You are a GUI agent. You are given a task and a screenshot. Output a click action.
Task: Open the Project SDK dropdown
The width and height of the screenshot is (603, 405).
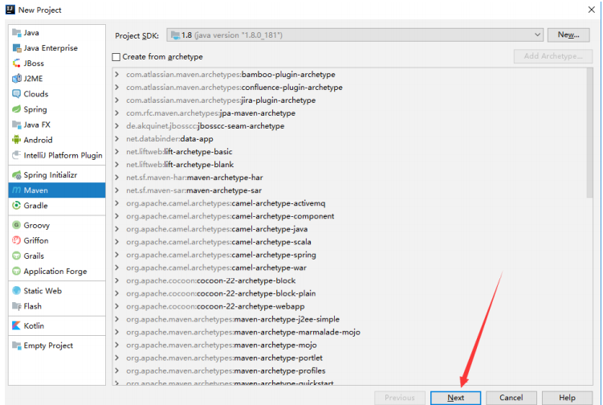tap(355, 35)
